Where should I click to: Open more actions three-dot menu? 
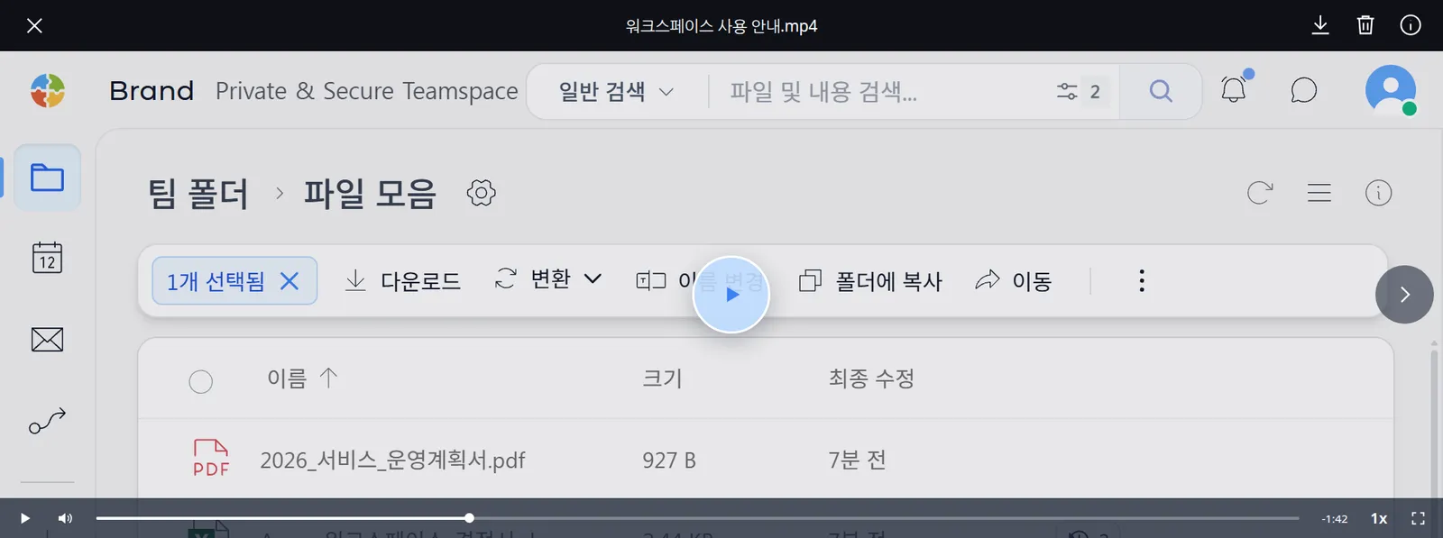click(x=1142, y=281)
